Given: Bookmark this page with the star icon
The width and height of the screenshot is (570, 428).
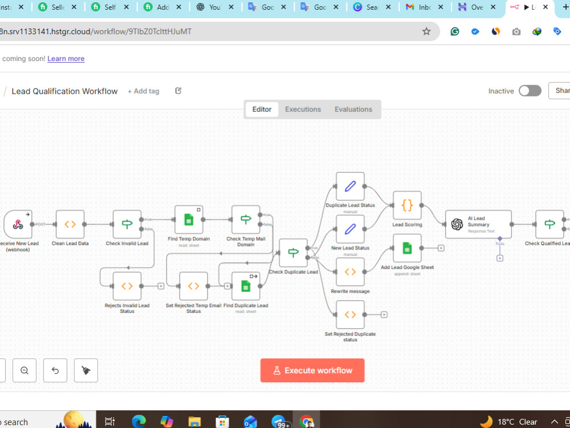Looking at the screenshot, I should coord(426,31).
